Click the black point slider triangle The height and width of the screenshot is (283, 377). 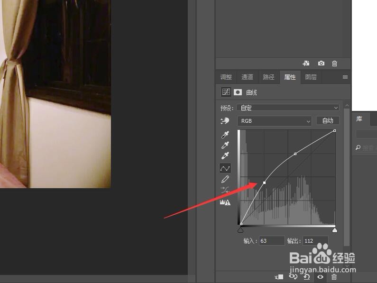point(240,230)
